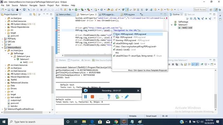Choose values() : Level[] proposal
The height and width of the screenshot is (125, 223).
138,50
